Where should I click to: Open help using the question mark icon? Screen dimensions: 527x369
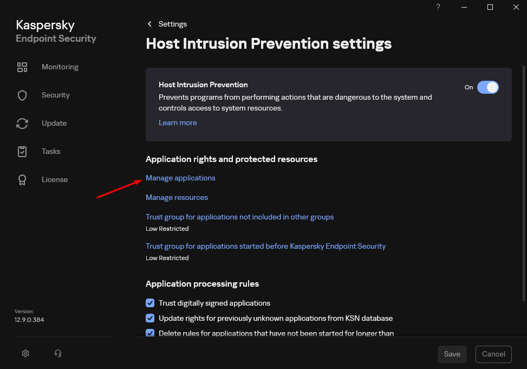pyautogui.click(x=438, y=7)
